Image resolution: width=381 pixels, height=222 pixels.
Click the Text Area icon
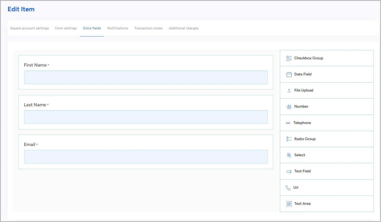click(x=289, y=204)
